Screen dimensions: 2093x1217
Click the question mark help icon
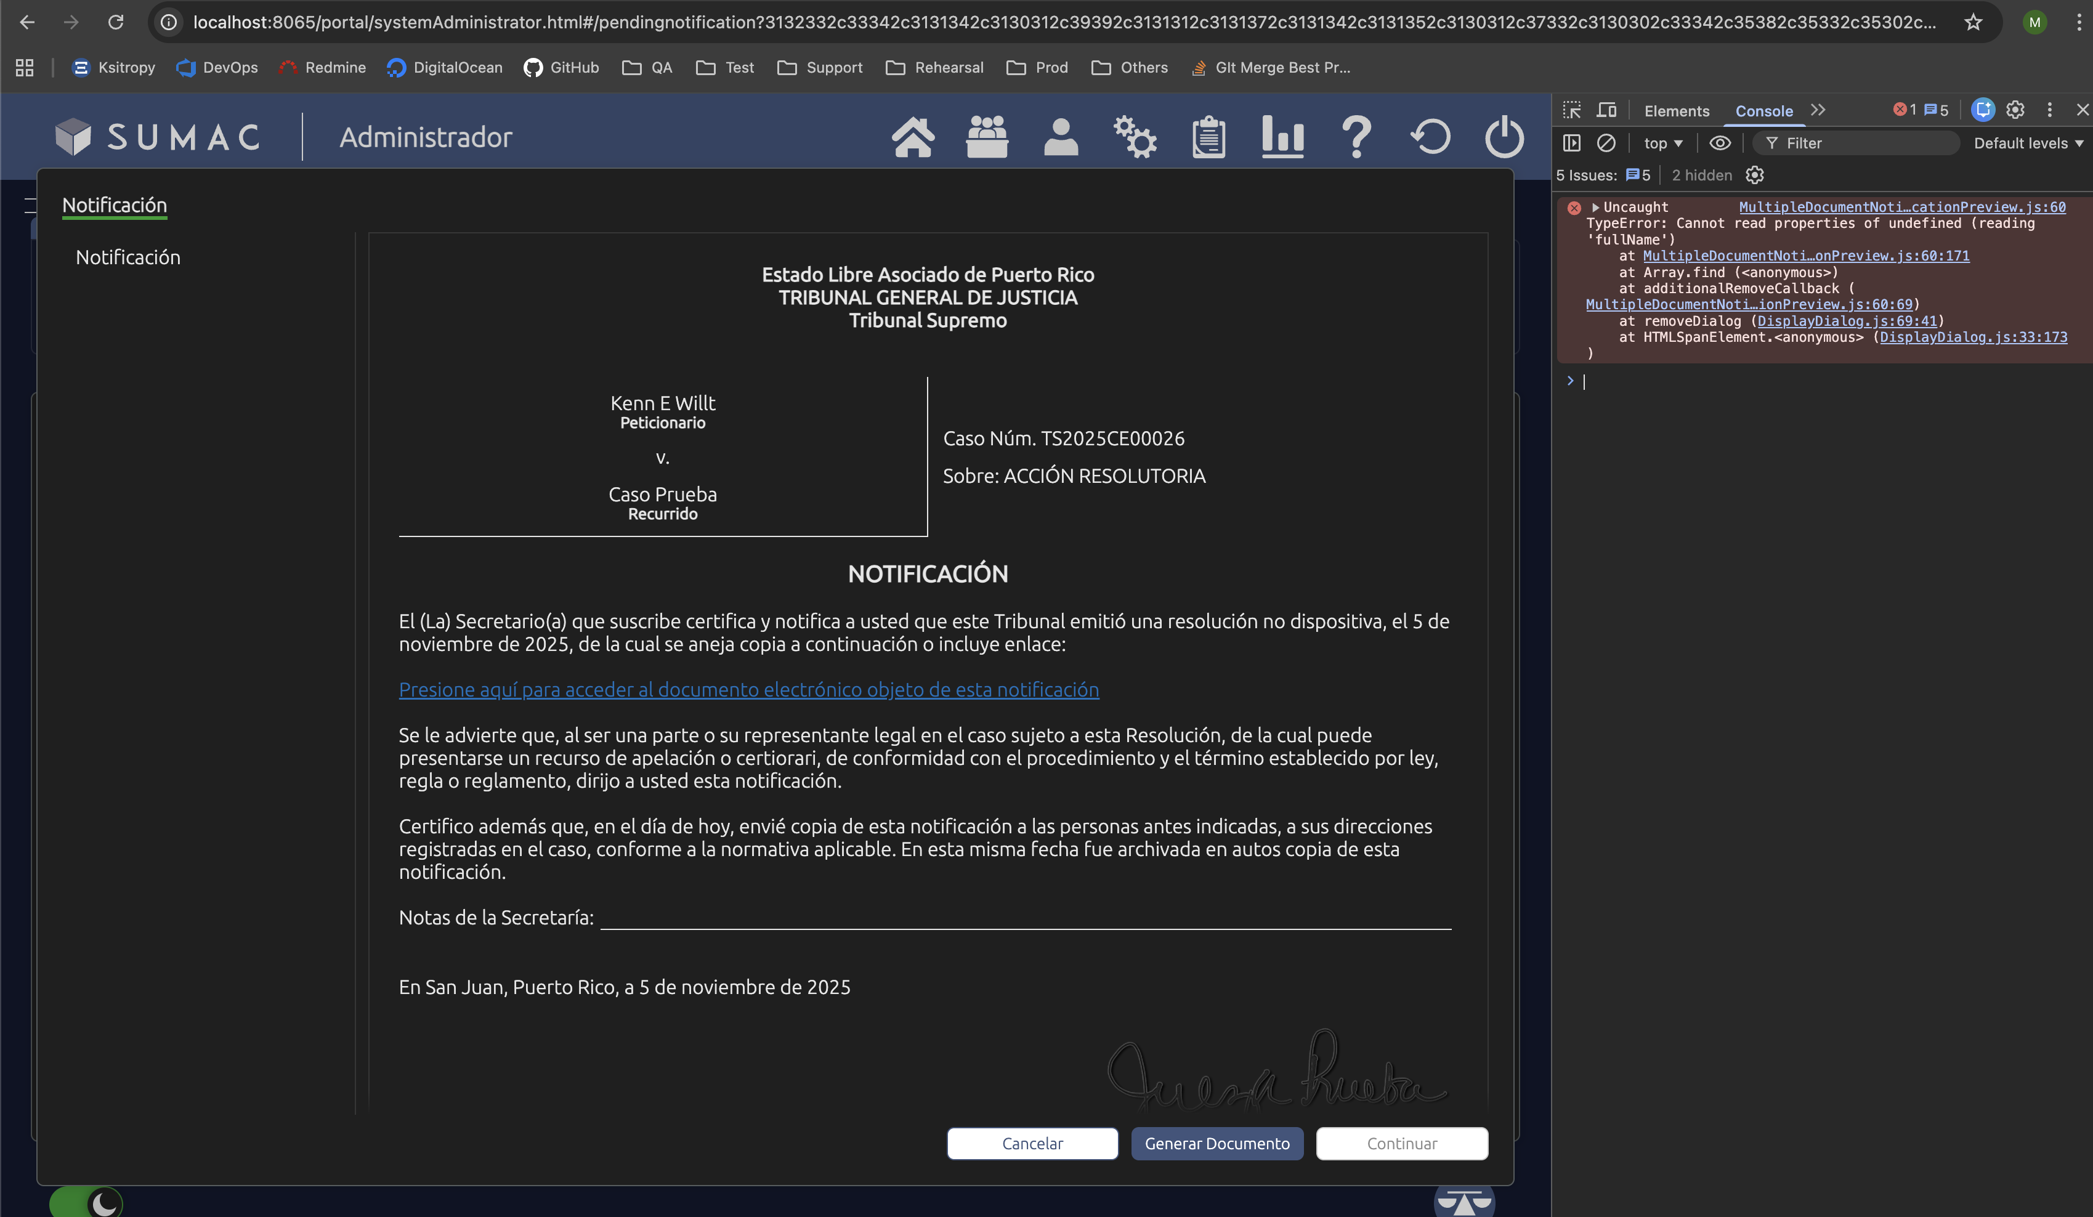pos(1356,137)
